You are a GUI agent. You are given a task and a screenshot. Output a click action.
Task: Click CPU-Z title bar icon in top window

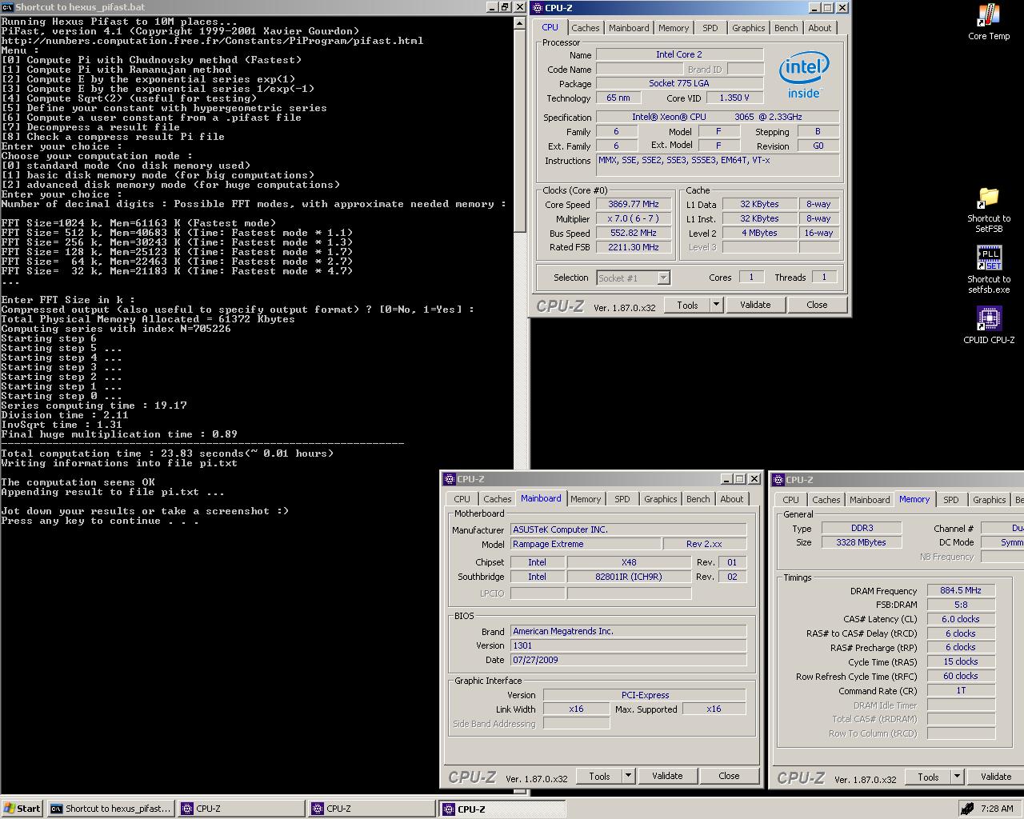538,8
